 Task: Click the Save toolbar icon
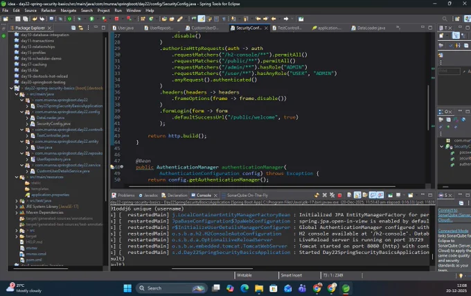point(18,19)
